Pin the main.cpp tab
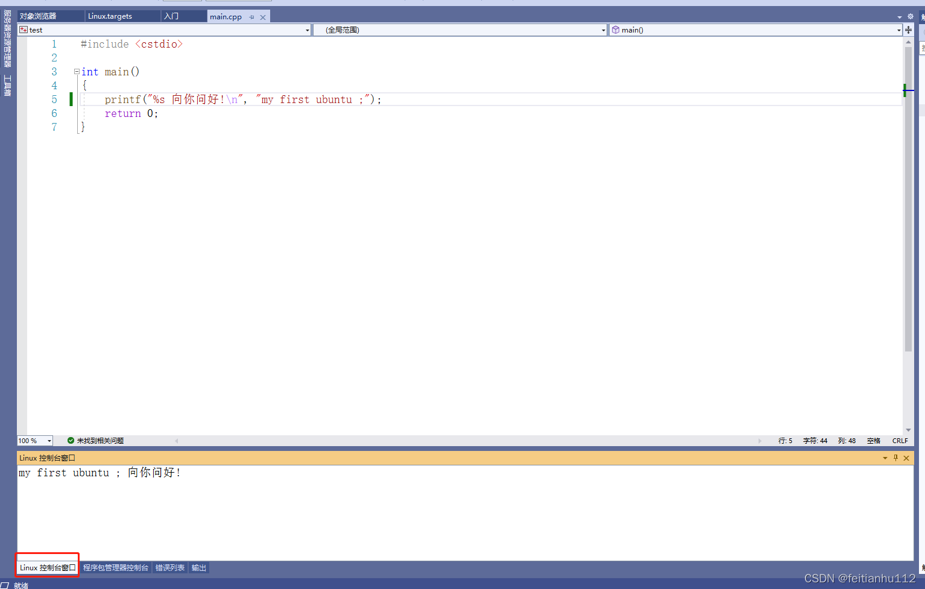 coord(251,17)
